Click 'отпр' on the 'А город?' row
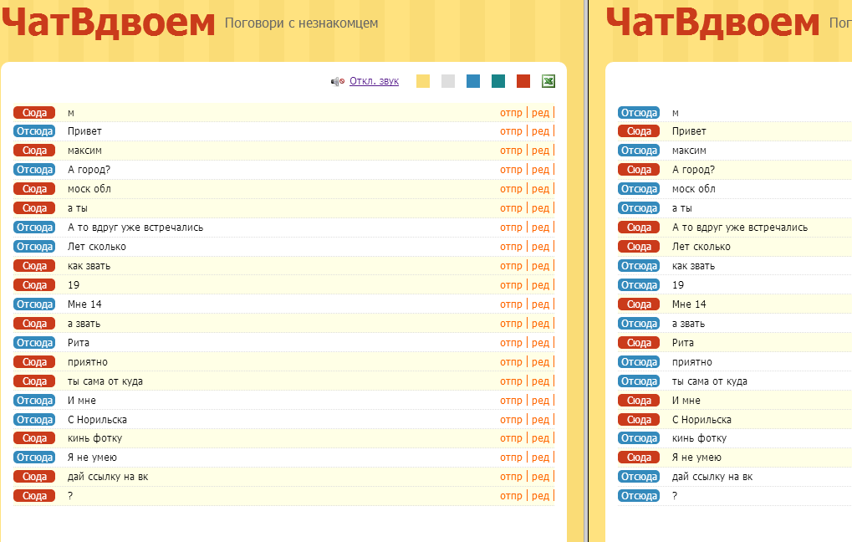852x542 pixels. click(511, 170)
